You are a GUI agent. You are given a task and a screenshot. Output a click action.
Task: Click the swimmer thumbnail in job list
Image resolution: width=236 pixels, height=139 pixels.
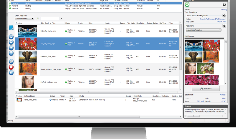click(27, 31)
